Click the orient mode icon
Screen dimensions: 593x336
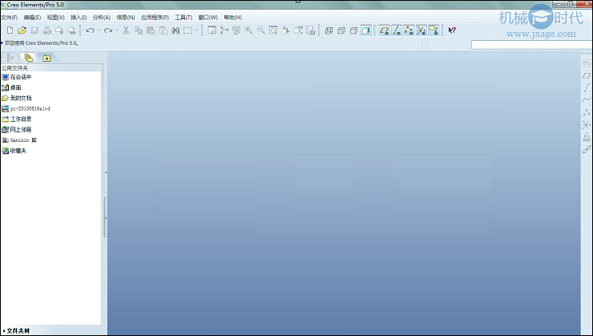pos(236,30)
